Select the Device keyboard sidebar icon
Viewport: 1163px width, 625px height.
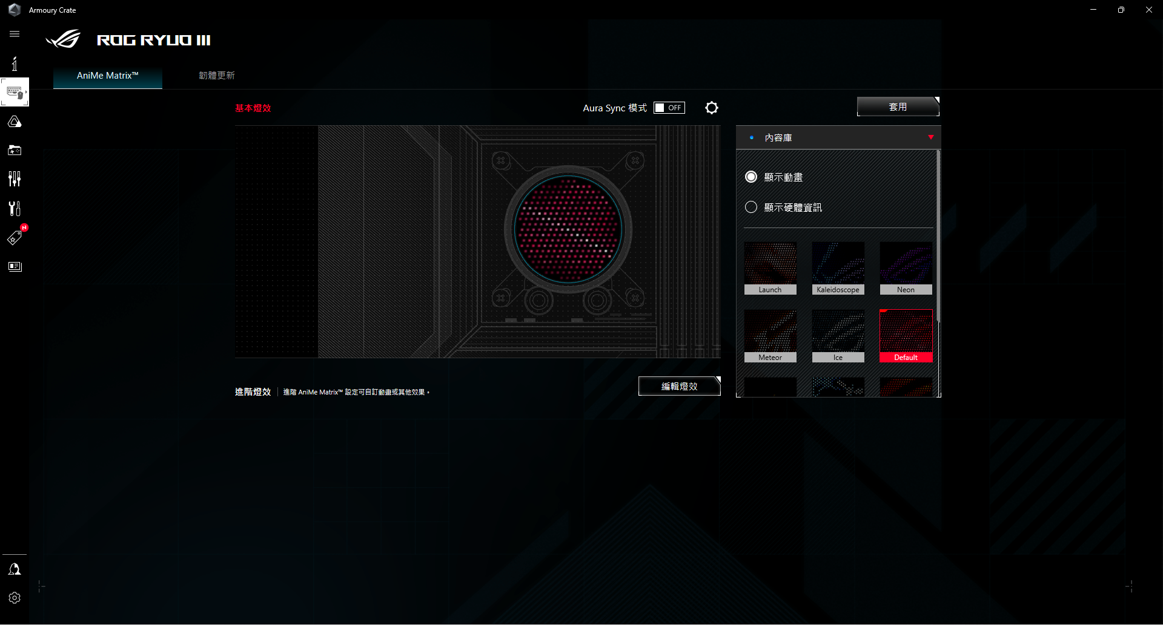click(15, 93)
